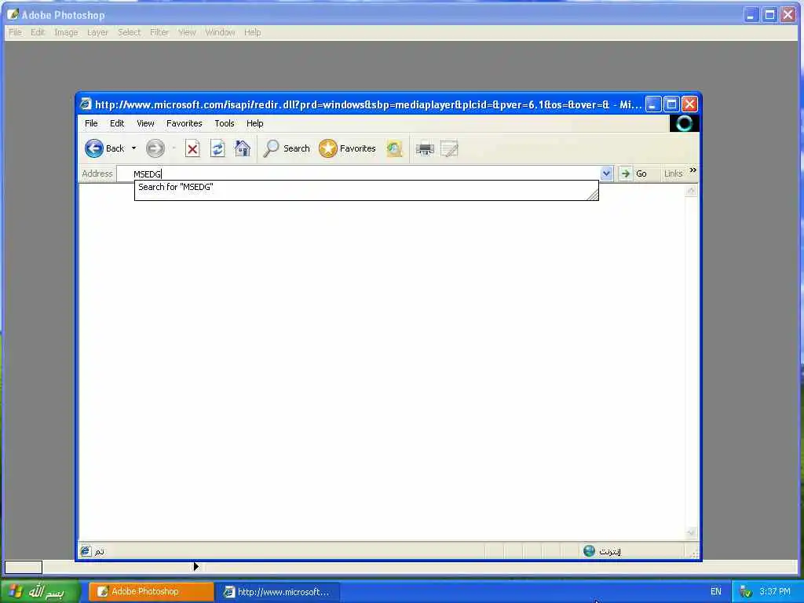Viewport: 804px width, 603px height.
Task: Click the EN language indicator on taskbar
Action: (716, 592)
